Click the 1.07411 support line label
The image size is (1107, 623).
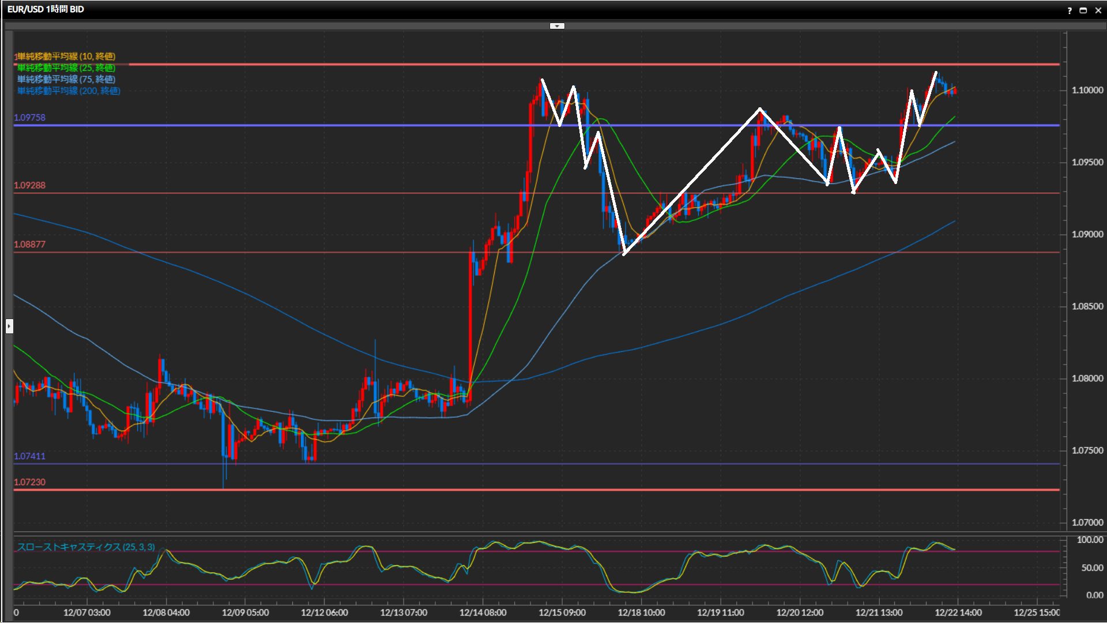click(29, 456)
